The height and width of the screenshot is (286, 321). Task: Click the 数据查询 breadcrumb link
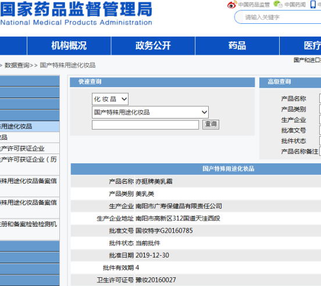click(x=17, y=65)
